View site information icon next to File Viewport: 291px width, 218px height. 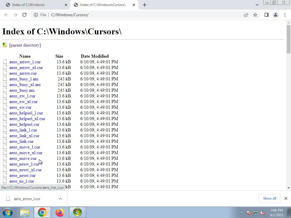(36, 15)
